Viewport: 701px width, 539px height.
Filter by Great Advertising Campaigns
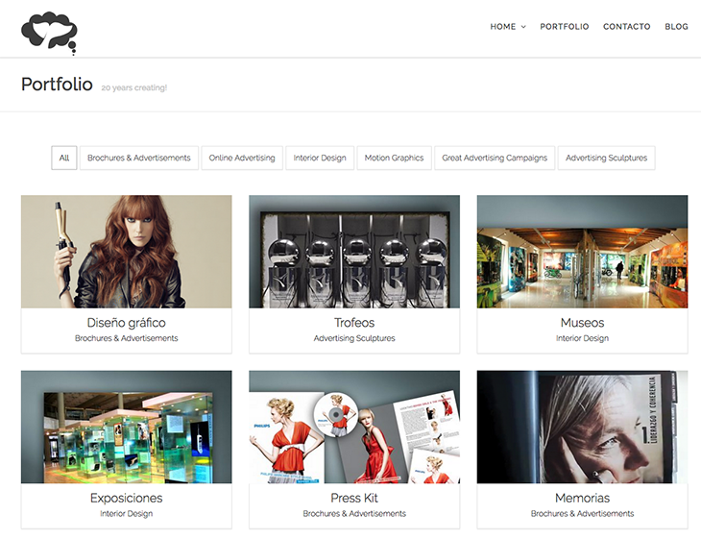[x=495, y=158]
